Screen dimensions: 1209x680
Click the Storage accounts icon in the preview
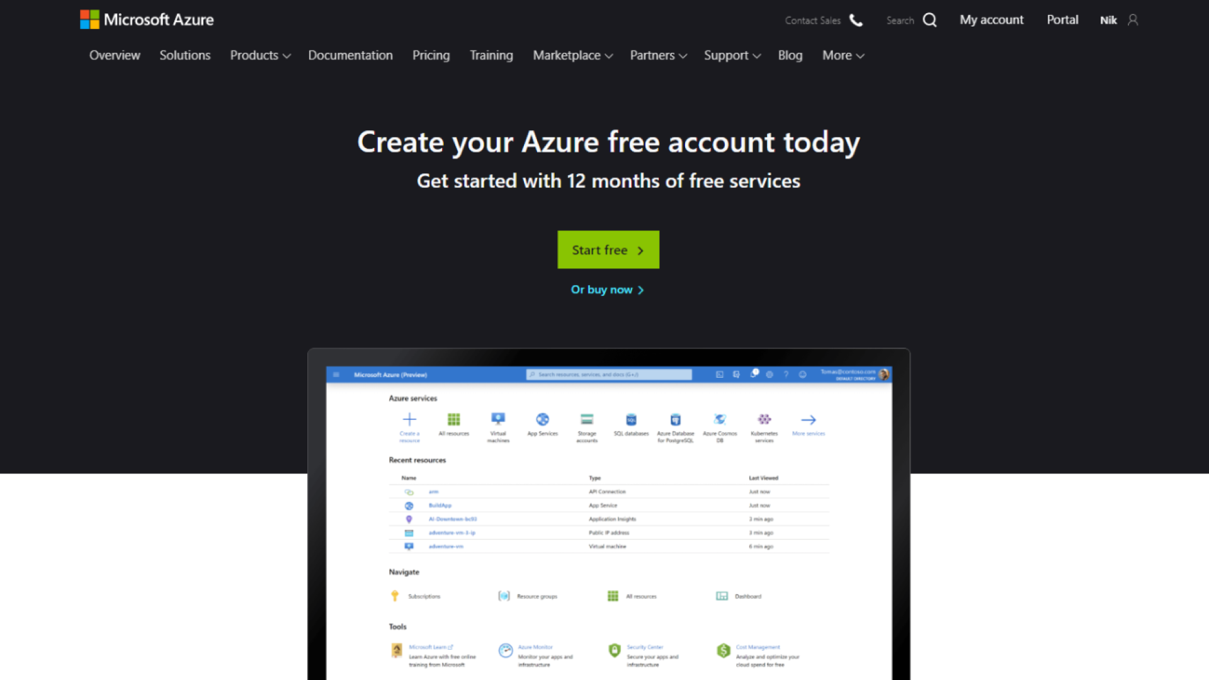pyautogui.click(x=587, y=419)
